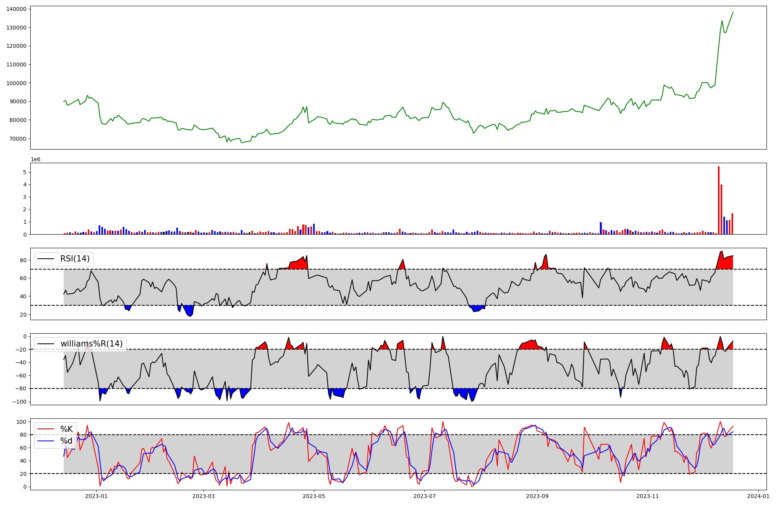
Task: Click the 140000 price axis tick label
Action: (16, 9)
